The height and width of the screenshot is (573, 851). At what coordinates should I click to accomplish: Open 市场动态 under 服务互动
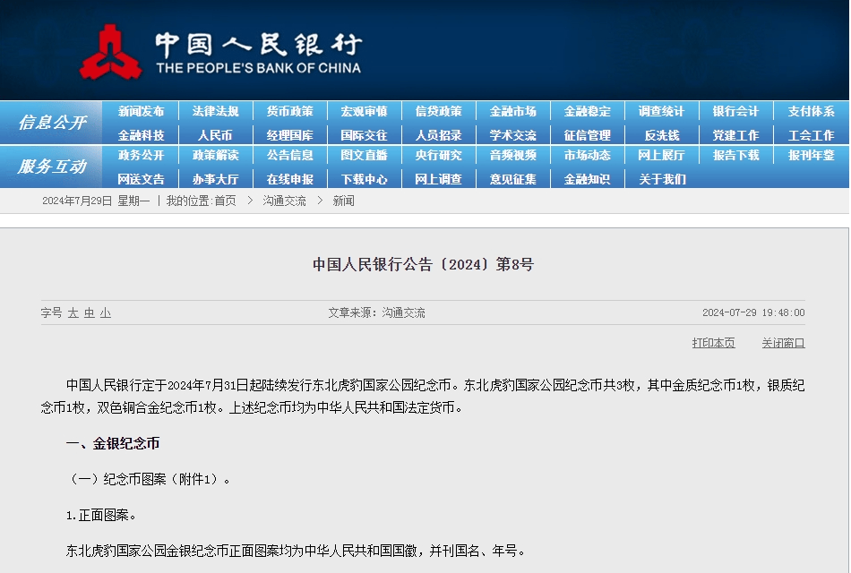click(588, 155)
